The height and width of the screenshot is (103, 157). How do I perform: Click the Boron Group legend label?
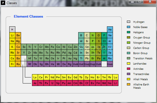point(140,53)
